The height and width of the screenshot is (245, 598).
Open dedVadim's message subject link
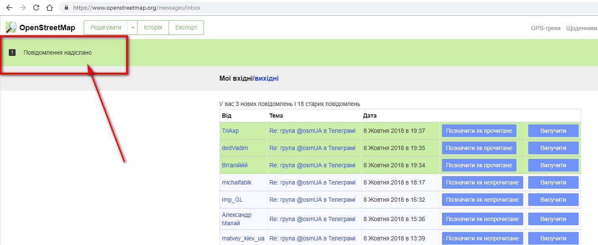pos(312,148)
